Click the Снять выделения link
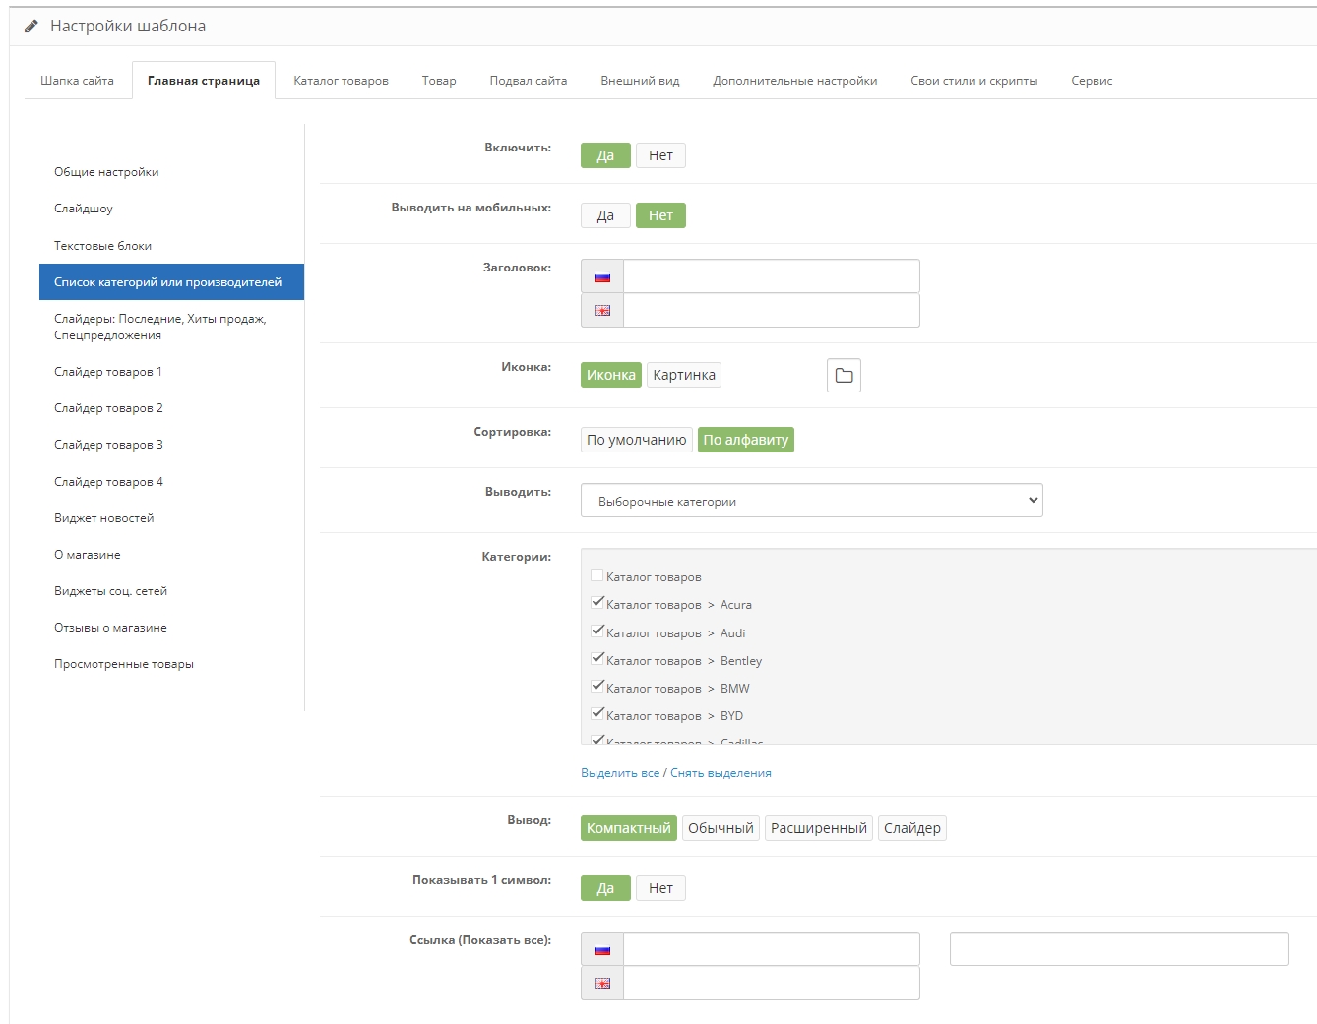The width and height of the screenshot is (1317, 1024). point(721,773)
